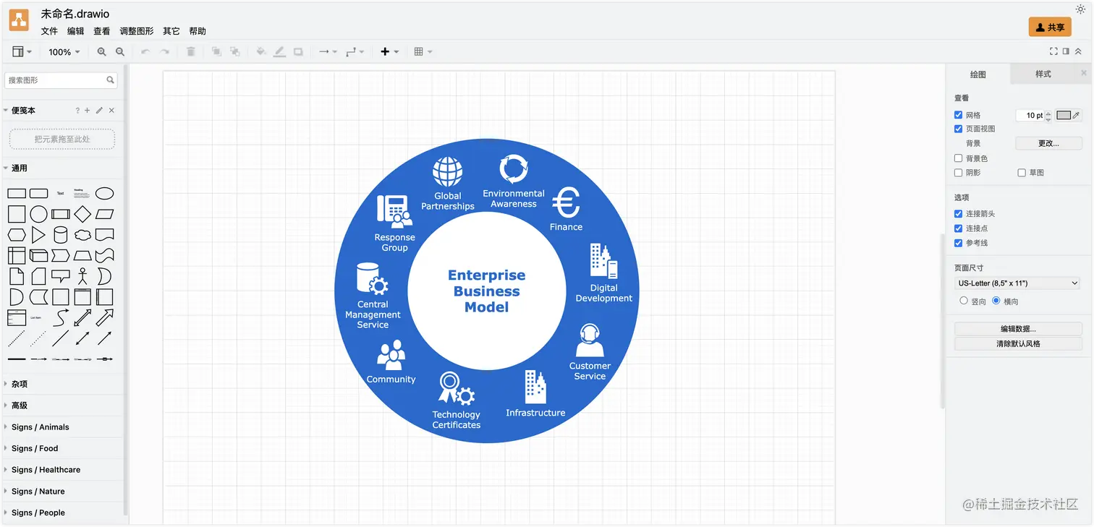Image resolution: width=1094 pixels, height=527 pixels.
Task: Open the connection arrow style dropdown
Action: (x=328, y=52)
